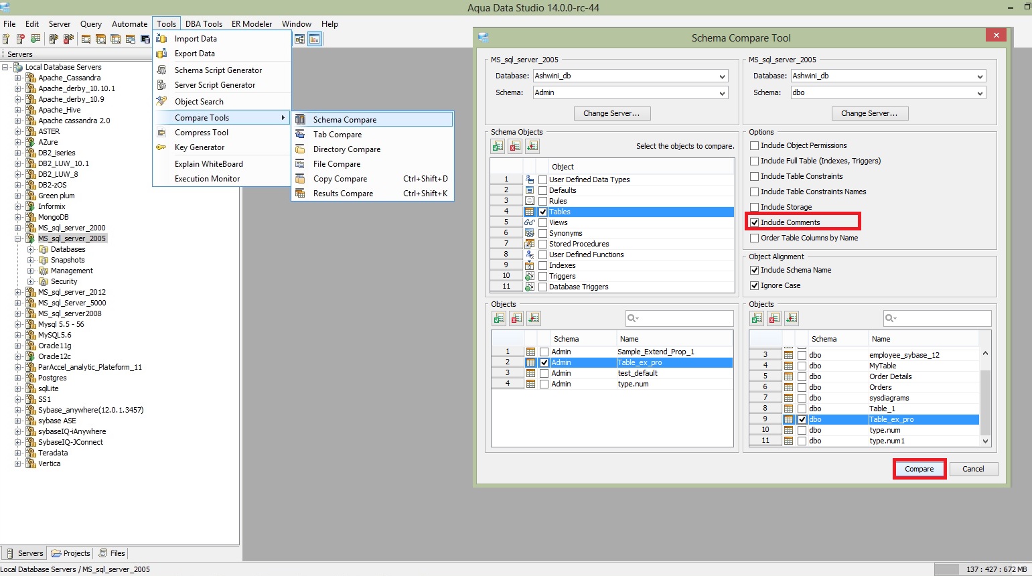Click the diagram icon left of the chart icon
Screen dimensions: 1032x576
click(299, 39)
